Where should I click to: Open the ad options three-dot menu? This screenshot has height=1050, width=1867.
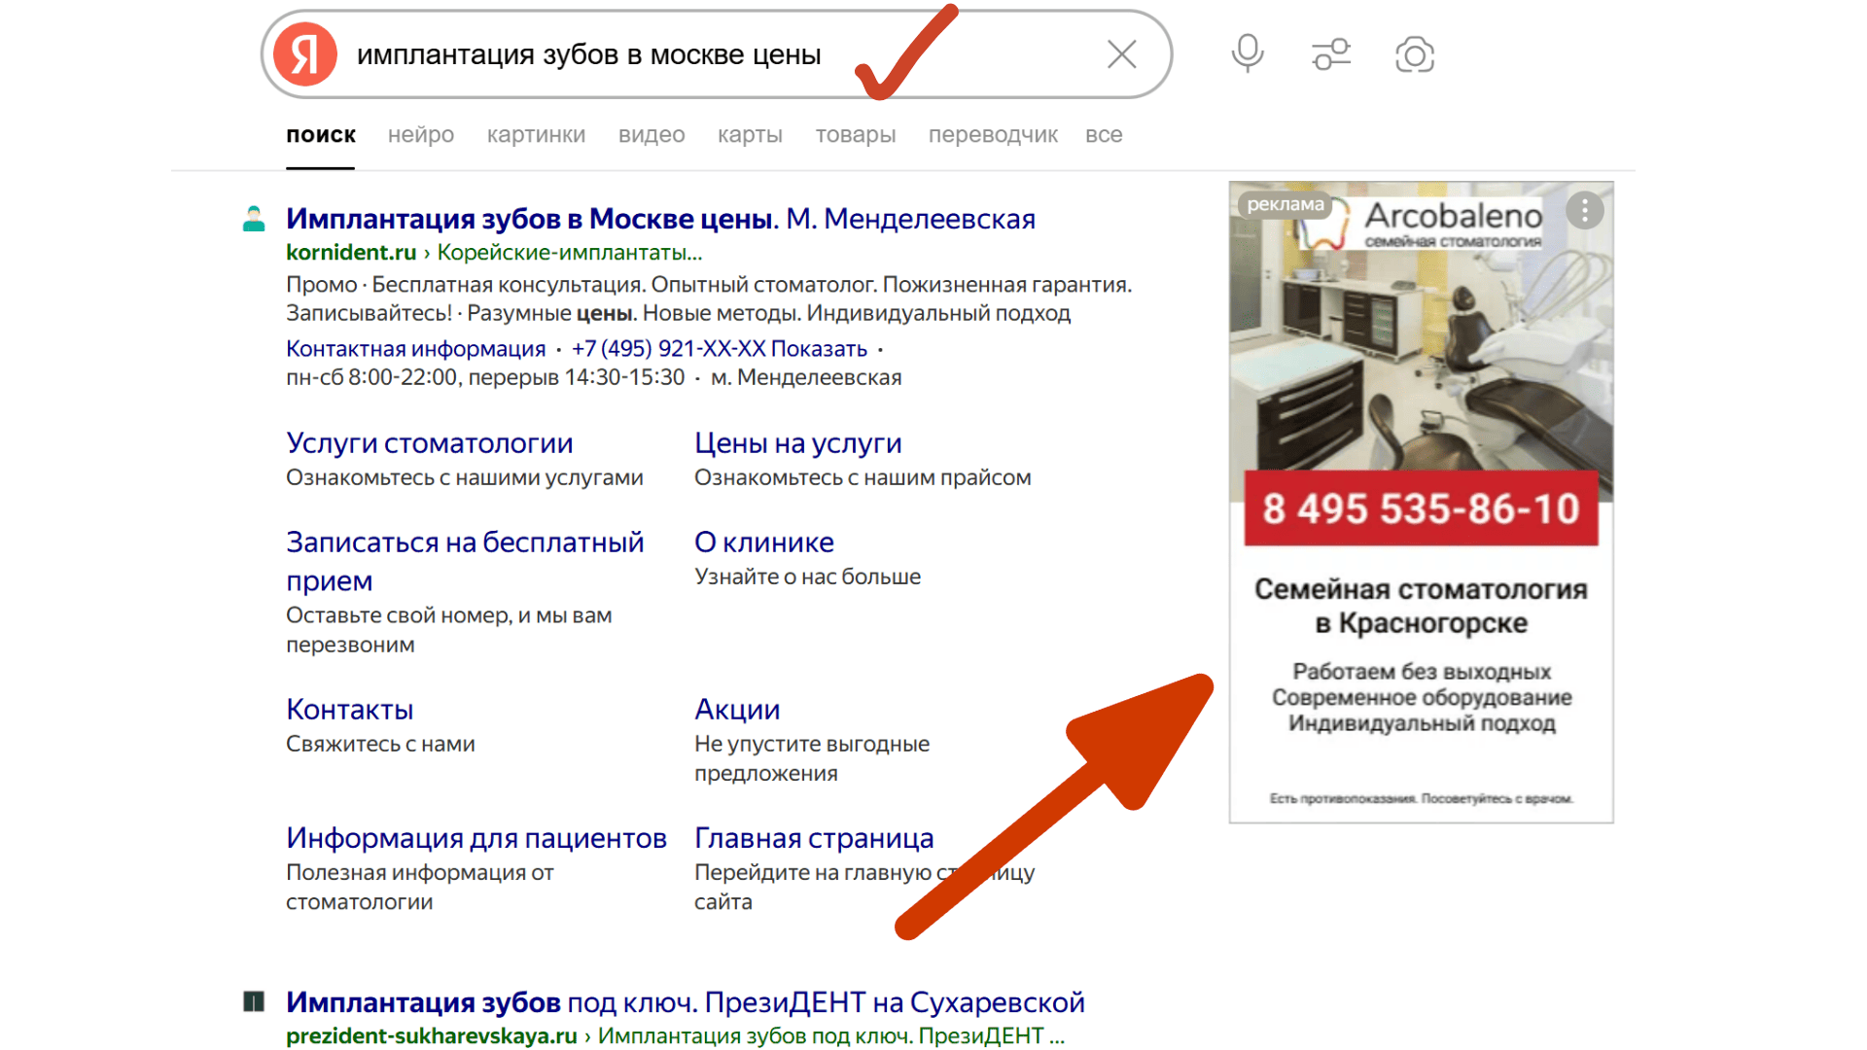tap(1585, 210)
